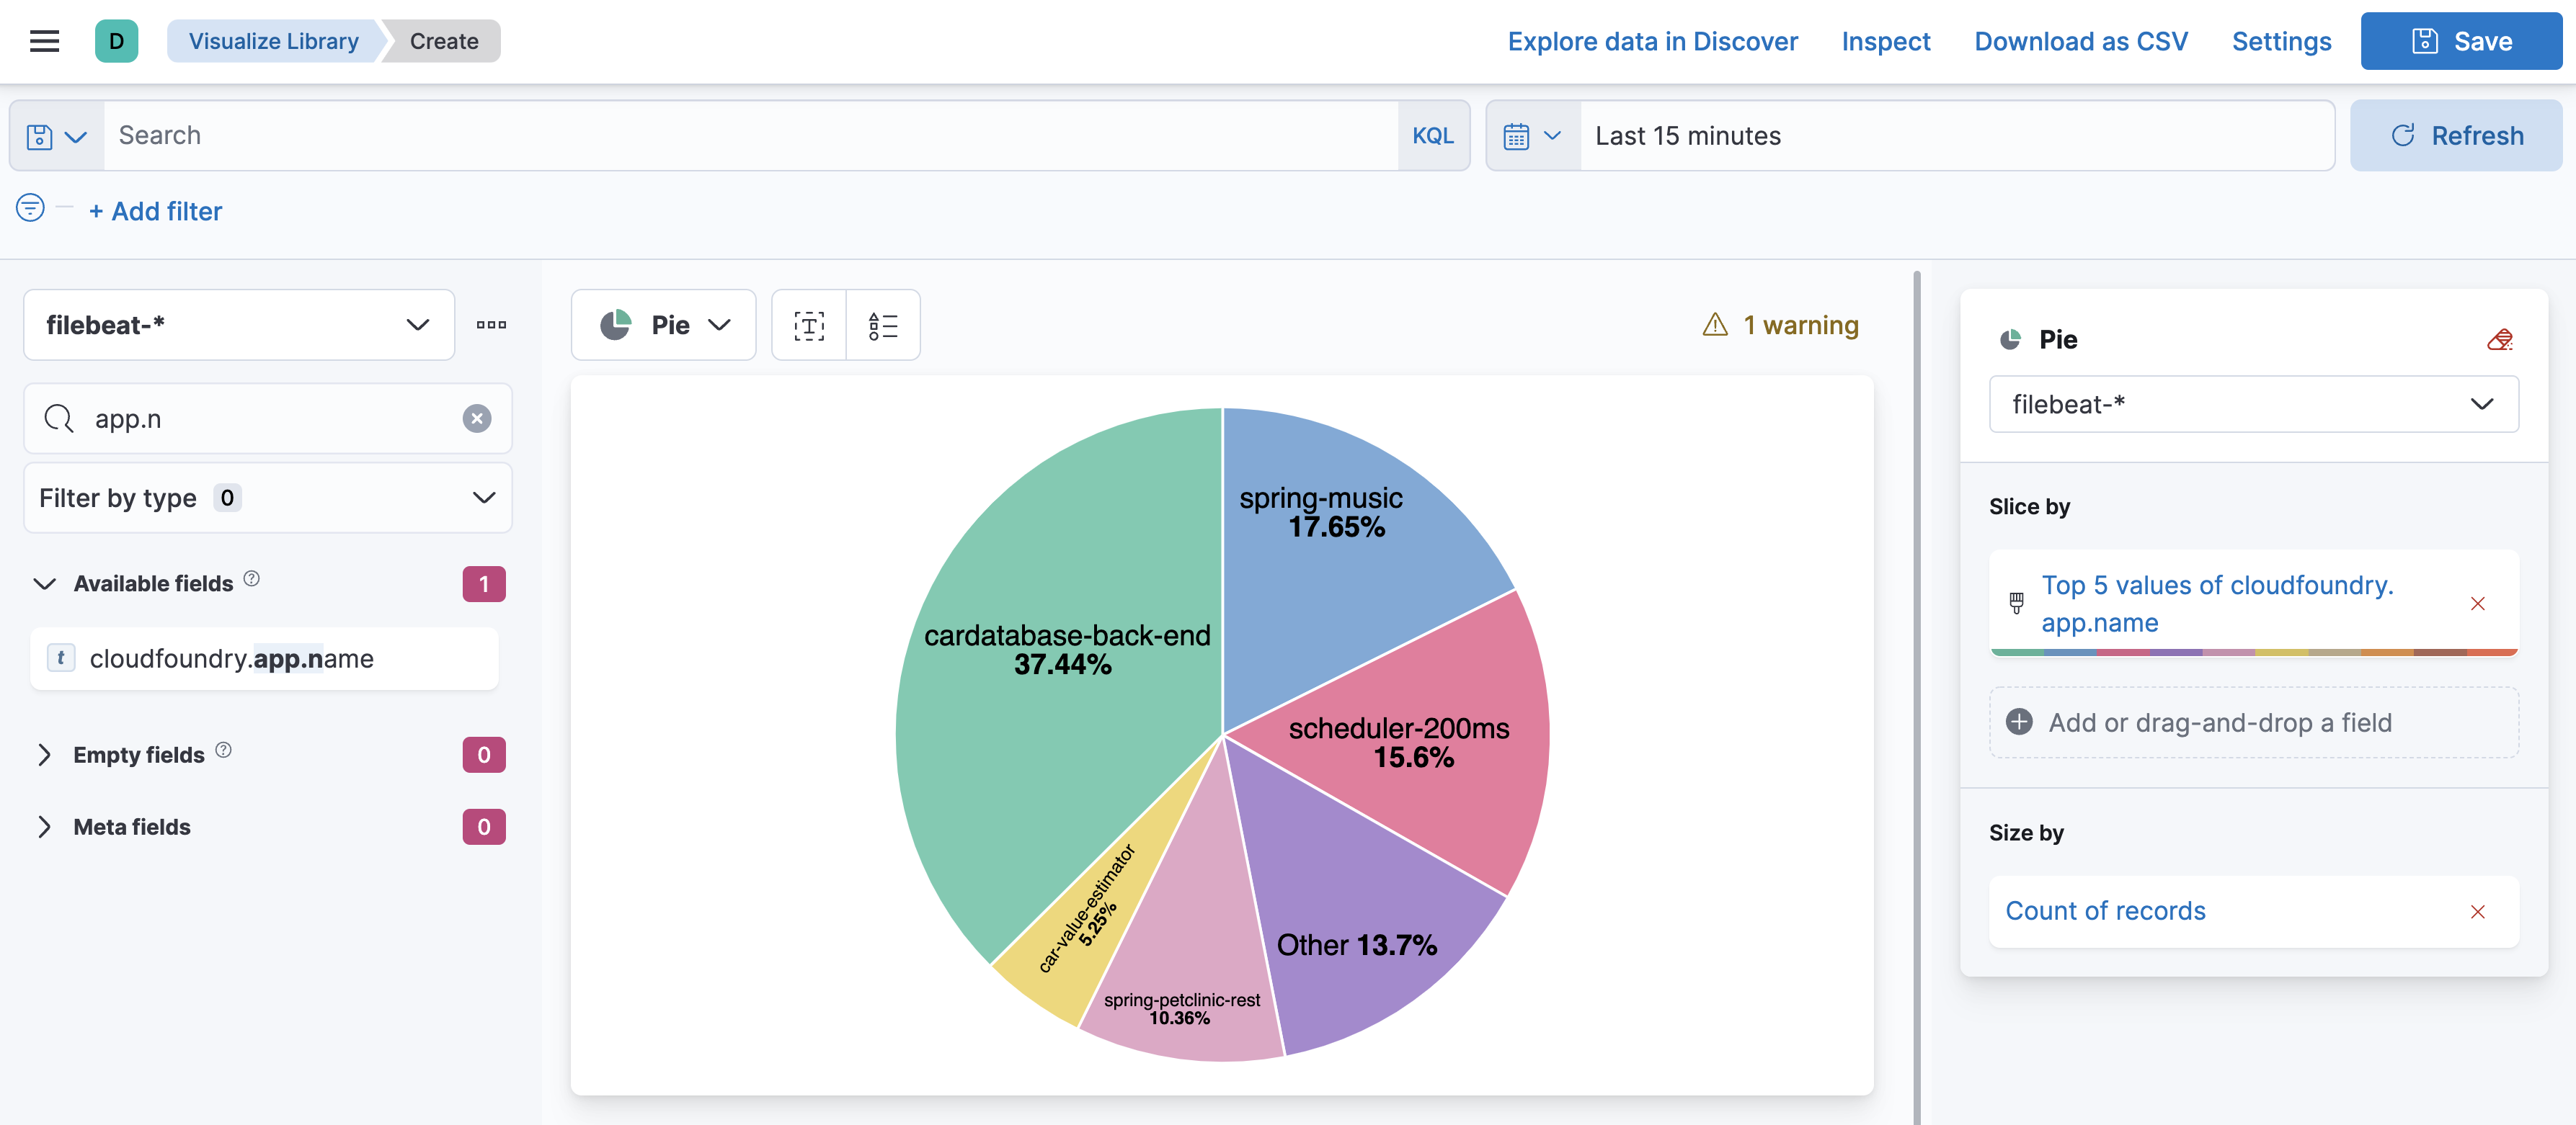The width and height of the screenshot is (2576, 1125).
Task: Click the filter options circle icon
Action: pos(30,208)
